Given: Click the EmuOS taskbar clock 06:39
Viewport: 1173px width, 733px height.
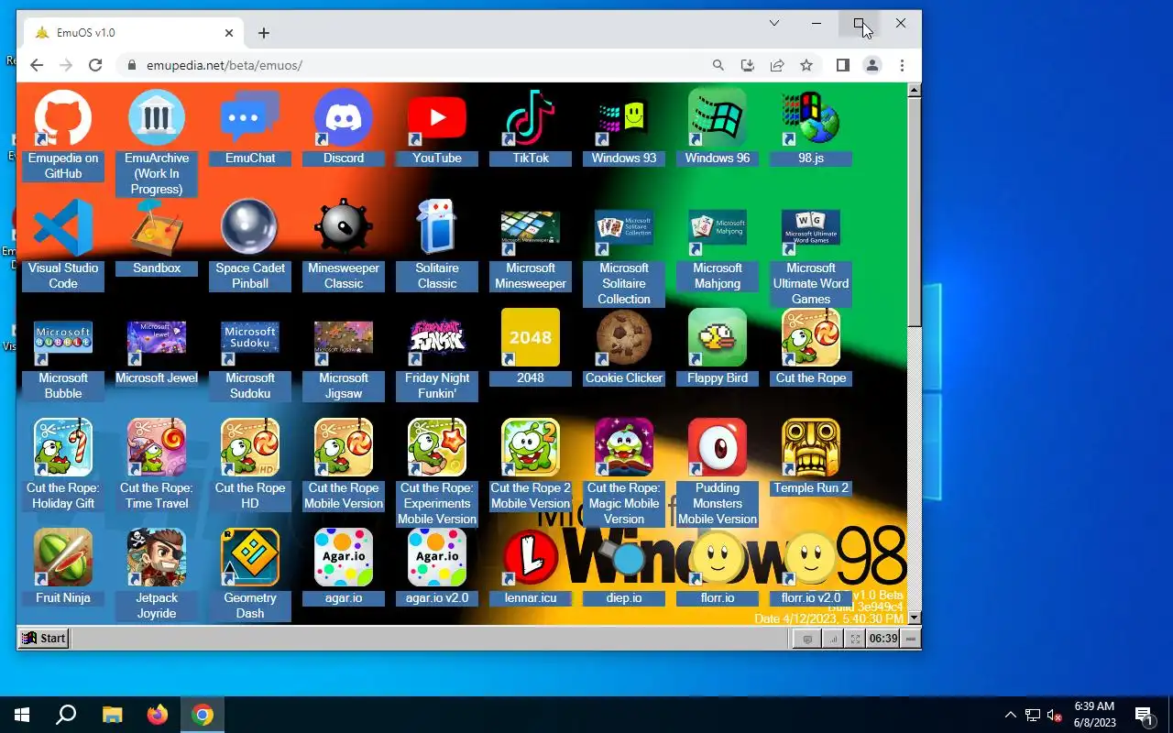Looking at the screenshot, I should point(882,639).
